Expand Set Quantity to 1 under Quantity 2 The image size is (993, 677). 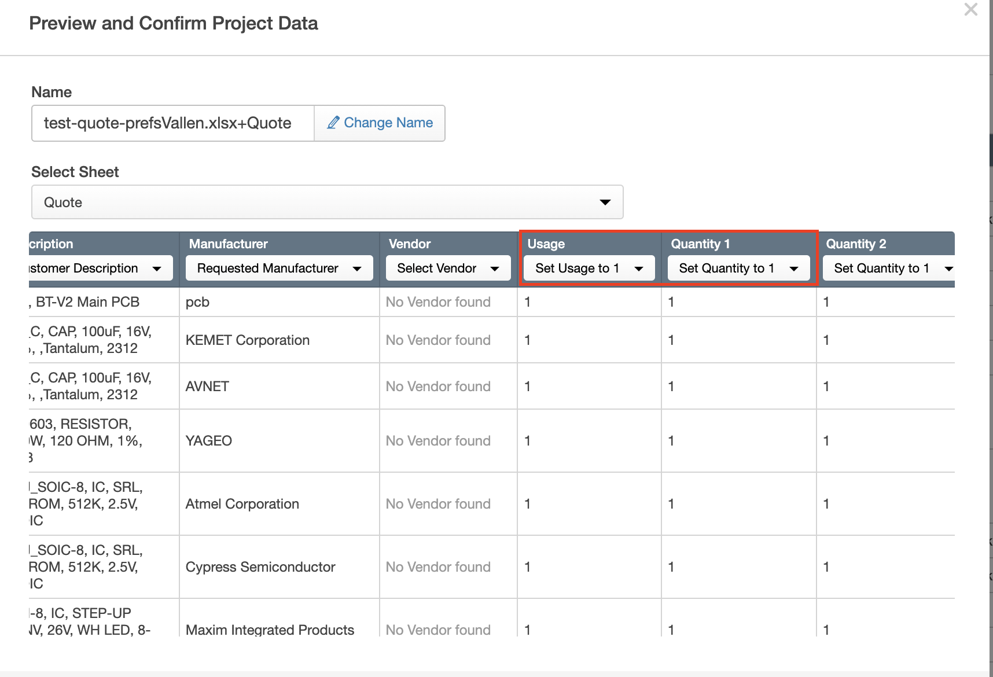tap(888, 268)
